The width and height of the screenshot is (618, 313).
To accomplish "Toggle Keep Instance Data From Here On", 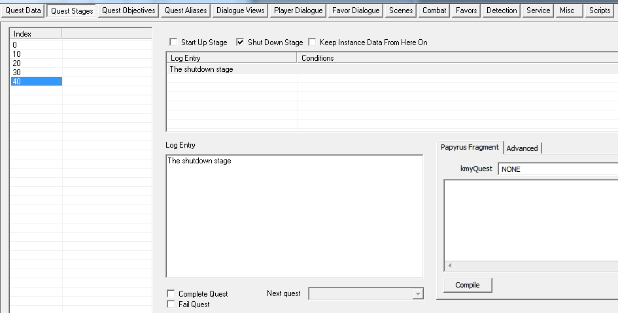I will click(312, 42).
